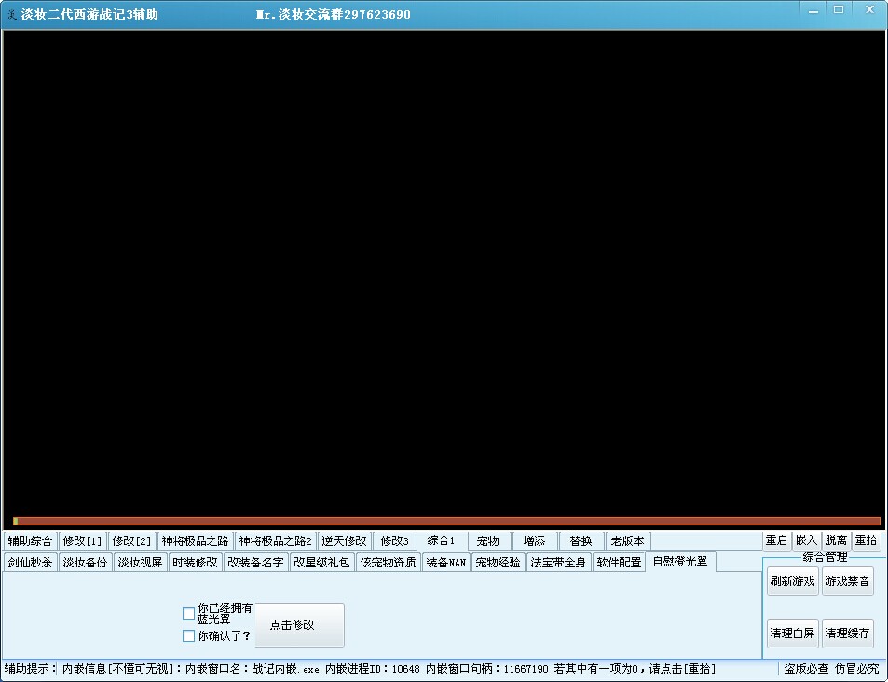Open the 剑仙秒杀 sub-tab
The image size is (888, 682).
(x=30, y=563)
